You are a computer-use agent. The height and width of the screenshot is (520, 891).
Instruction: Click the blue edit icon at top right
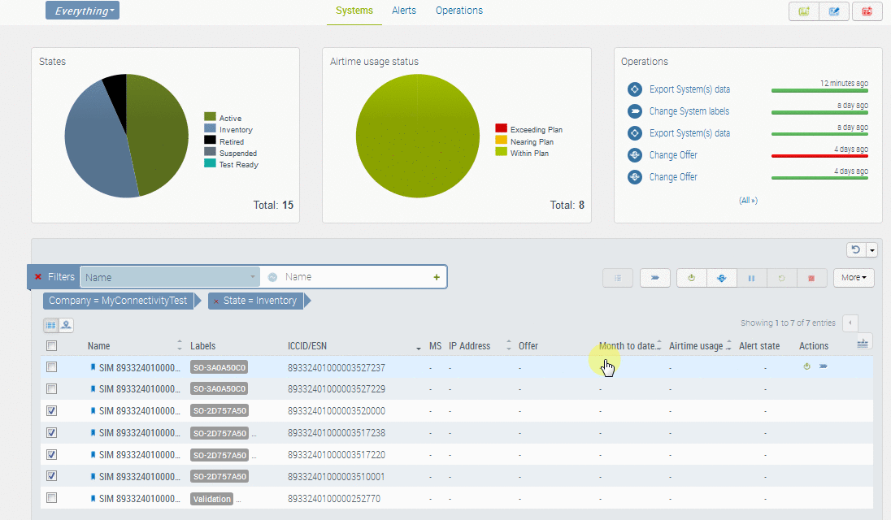click(834, 11)
